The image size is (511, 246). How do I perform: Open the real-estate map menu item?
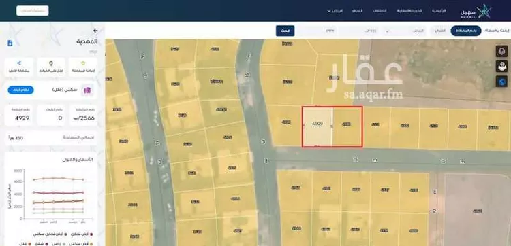point(409,11)
